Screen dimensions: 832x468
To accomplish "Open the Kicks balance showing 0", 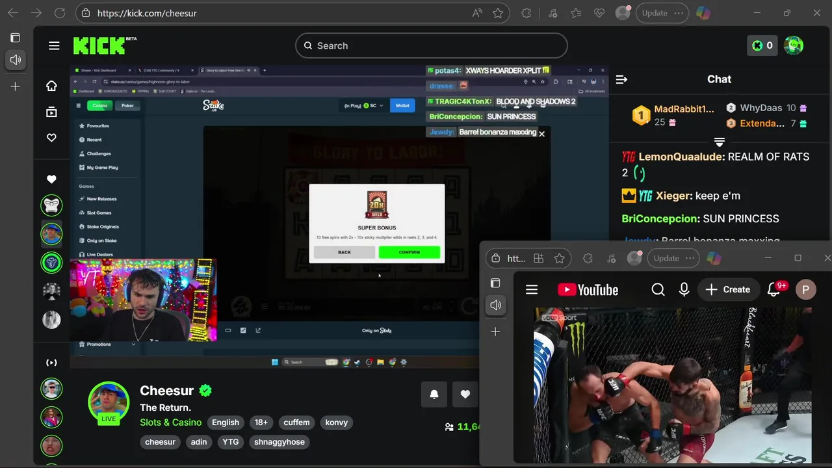I will pos(762,45).
